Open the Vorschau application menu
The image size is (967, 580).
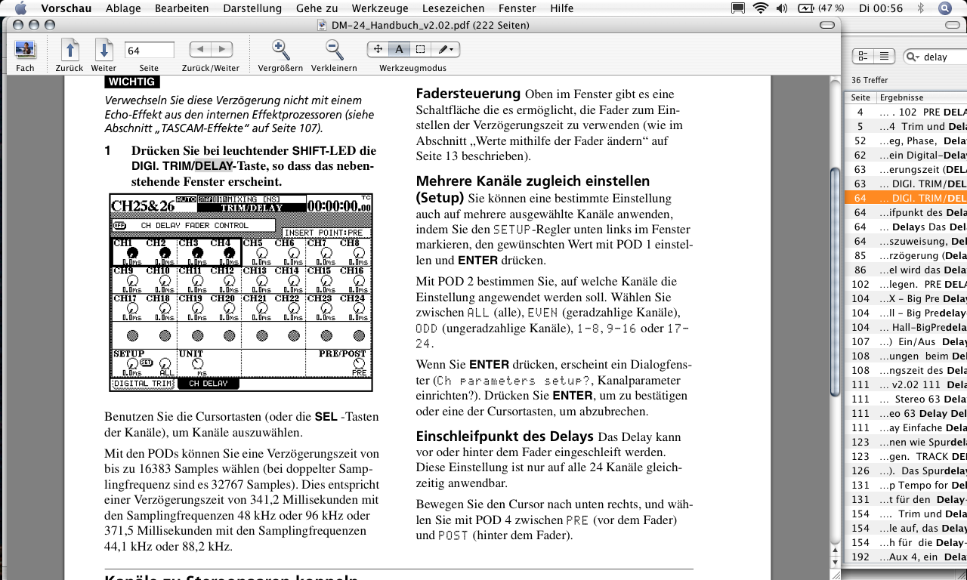(66, 8)
